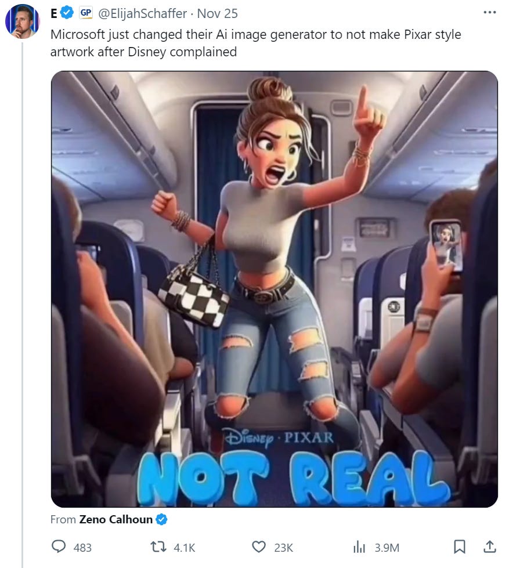Screen dimensions: 509x568
Task: Open the Pixar-style airplane image
Action: coord(275,289)
